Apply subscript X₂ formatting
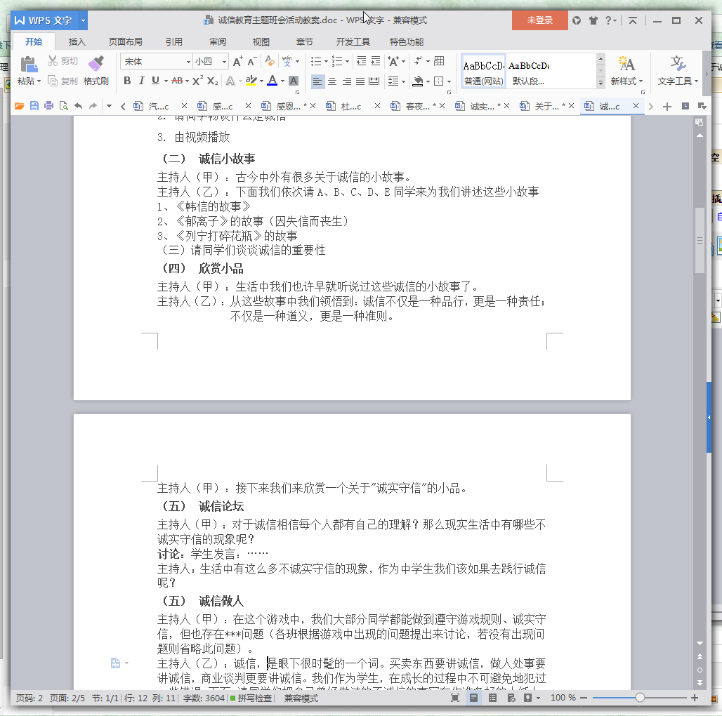722x716 pixels. 212,81
